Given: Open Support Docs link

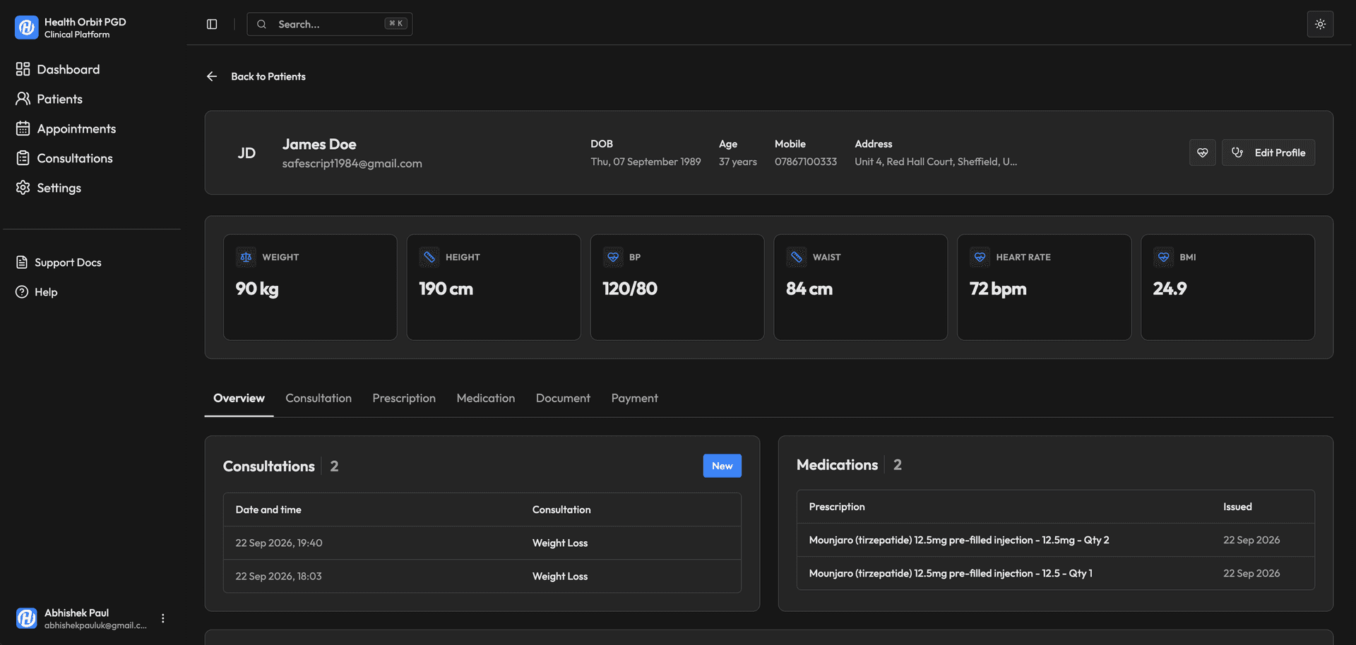Looking at the screenshot, I should pyautogui.click(x=59, y=263).
